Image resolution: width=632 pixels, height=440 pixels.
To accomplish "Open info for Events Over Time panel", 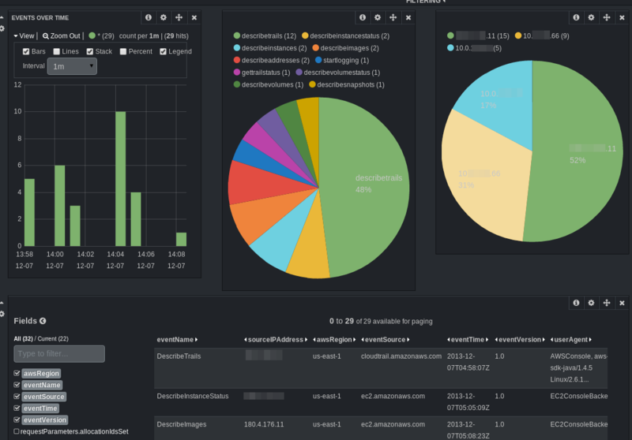I will point(149,17).
